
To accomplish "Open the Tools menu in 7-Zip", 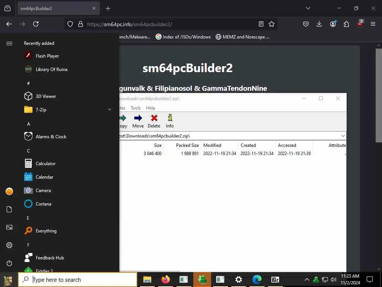I will pyautogui.click(x=135, y=108).
